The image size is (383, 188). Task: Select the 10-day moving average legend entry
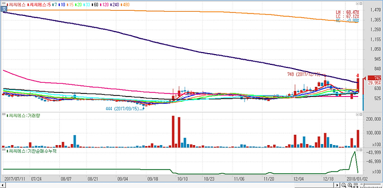[x=61, y=5]
